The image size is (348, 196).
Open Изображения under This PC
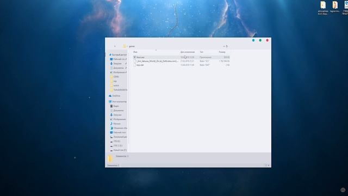[x=118, y=119]
